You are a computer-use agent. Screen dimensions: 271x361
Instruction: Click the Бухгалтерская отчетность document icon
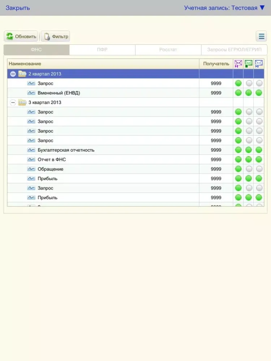point(31,150)
